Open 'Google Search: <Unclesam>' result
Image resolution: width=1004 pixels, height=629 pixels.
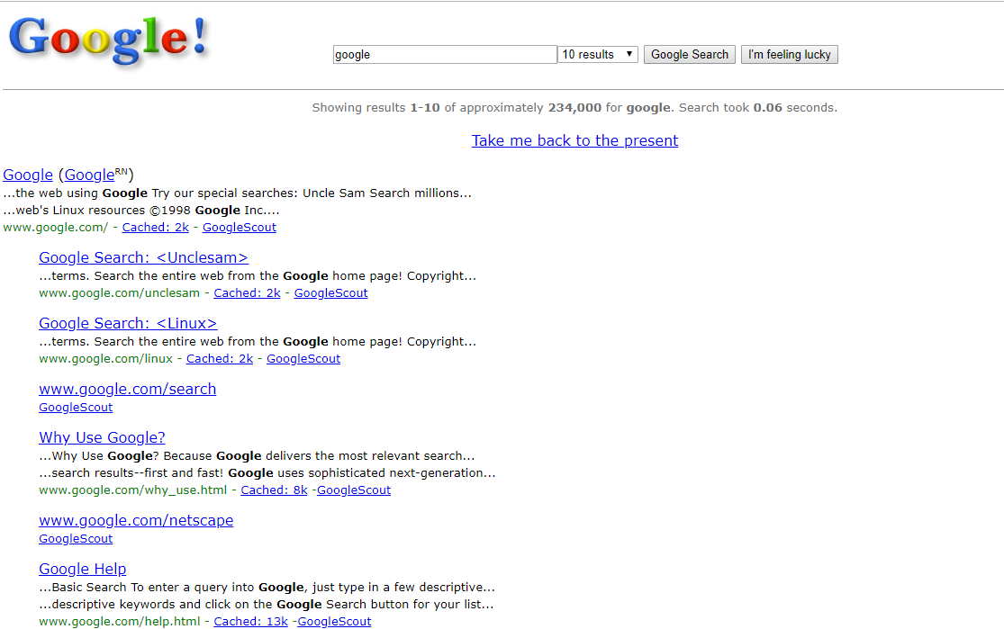click(x=143, y=257)
